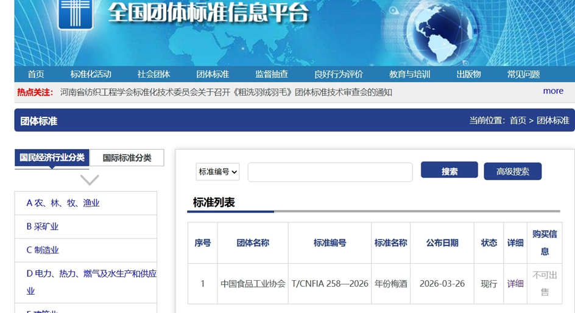Navigate to 监督抽查 section
This screenshot has width=575, height=313.
tap(272, 74)
